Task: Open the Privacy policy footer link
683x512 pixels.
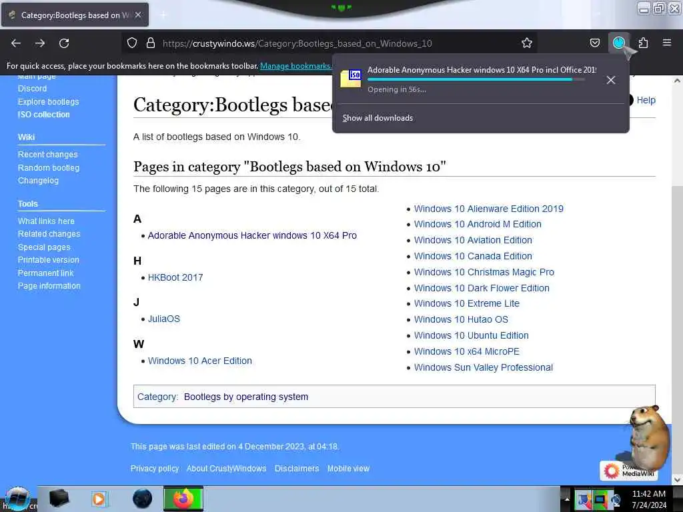Action: 155,469
